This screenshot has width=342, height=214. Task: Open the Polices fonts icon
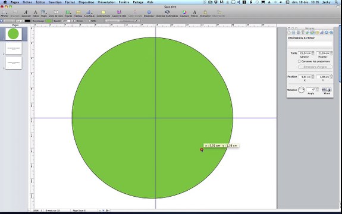(x=194, y=13)
